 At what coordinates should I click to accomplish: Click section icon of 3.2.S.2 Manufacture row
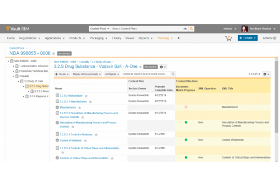click(58, 96)
